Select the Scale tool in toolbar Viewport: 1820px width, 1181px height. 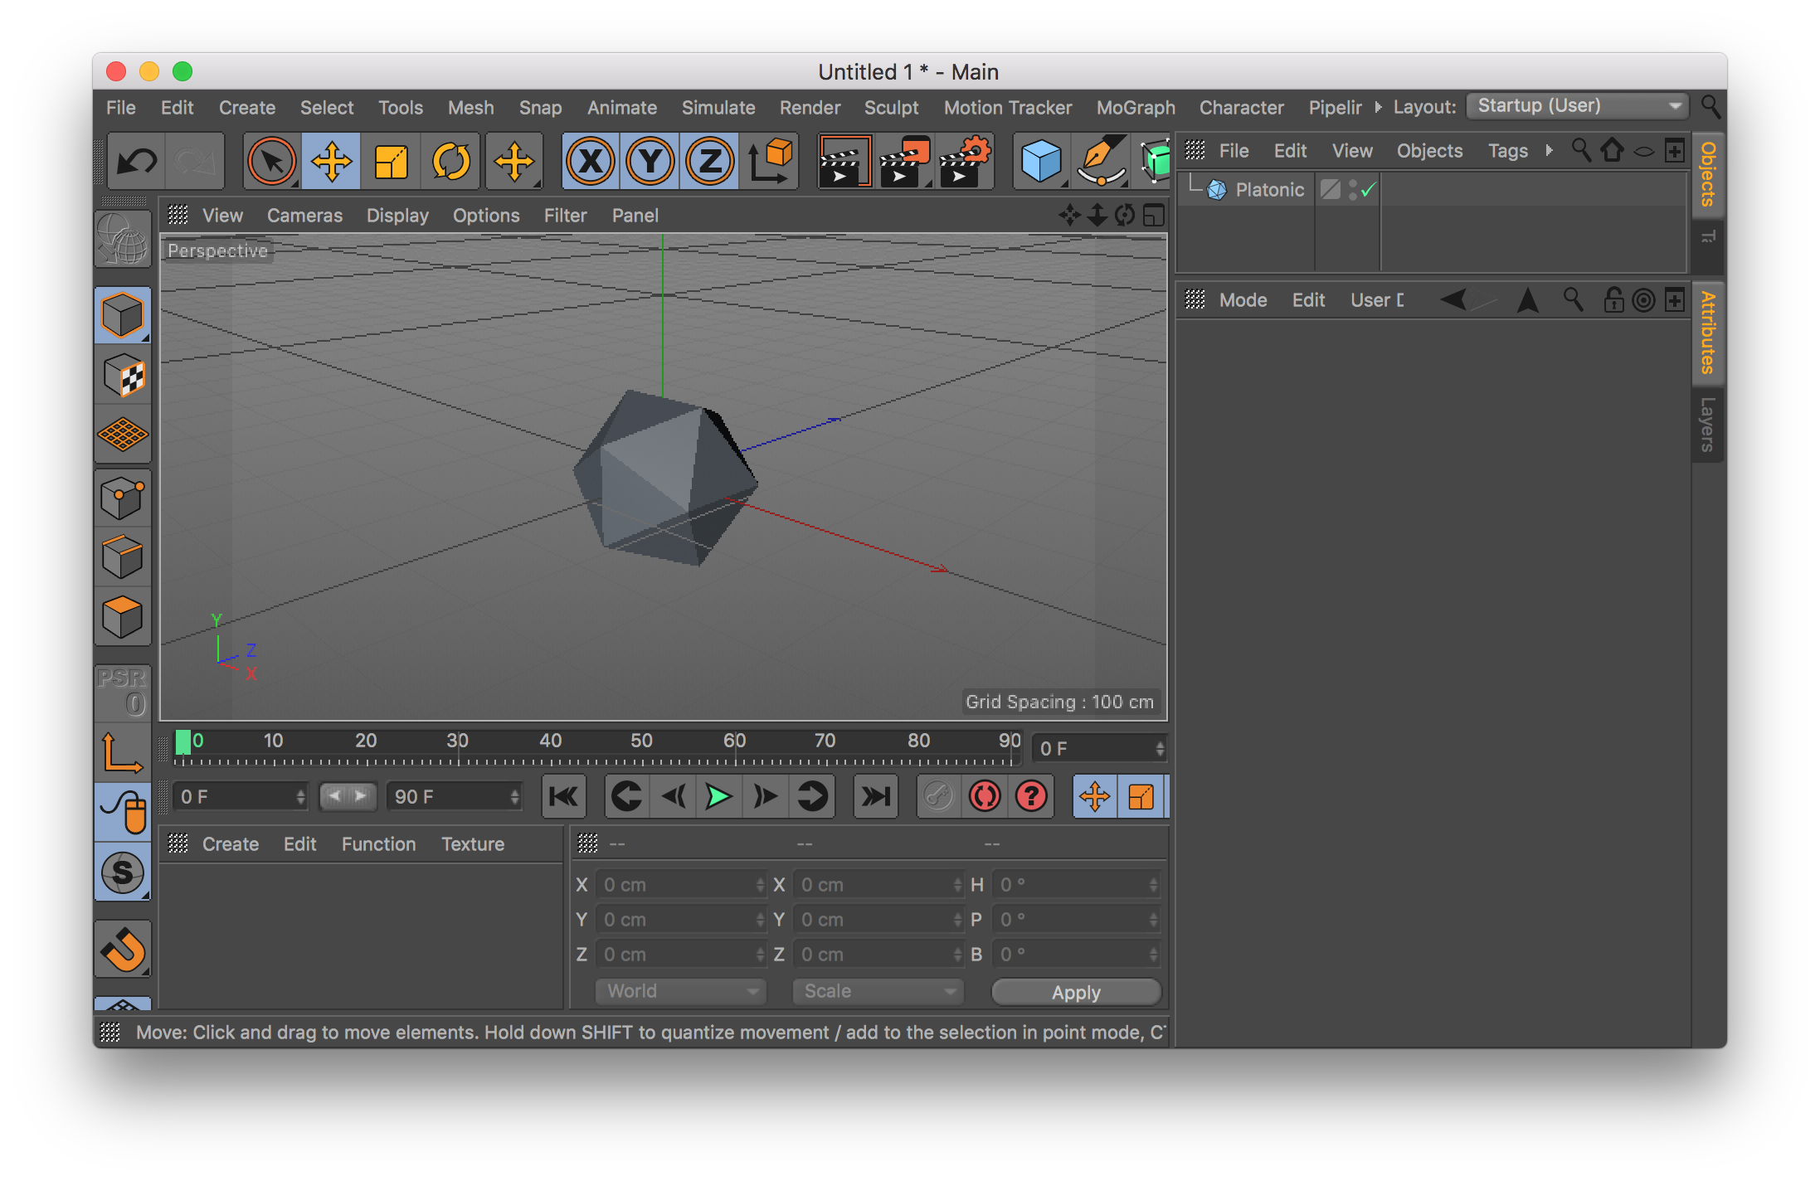coord(391,162)
